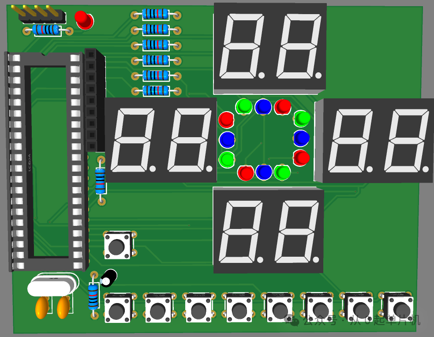Image resolution: width=434 pixels, height=337 pixels.
Task: Click red LED in top row of LED ring
Action: (x=283, y=107)
